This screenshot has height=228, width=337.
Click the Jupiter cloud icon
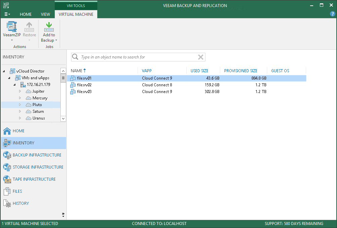pos(29,91)
